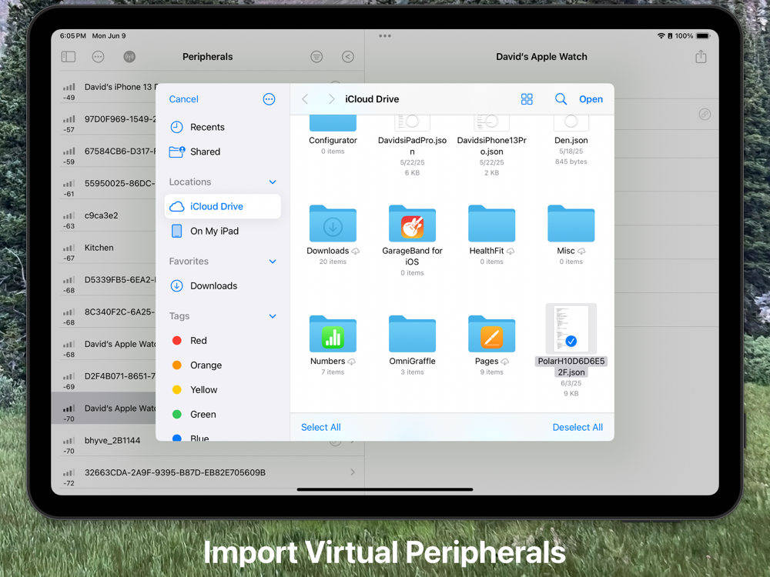Select the DavidsiPhone13Pro.json file
The width and height of the screenshot is (770, 577).
tap(491, 145)
